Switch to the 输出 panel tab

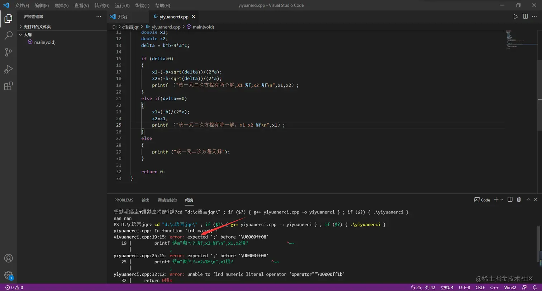pos(145,200)
